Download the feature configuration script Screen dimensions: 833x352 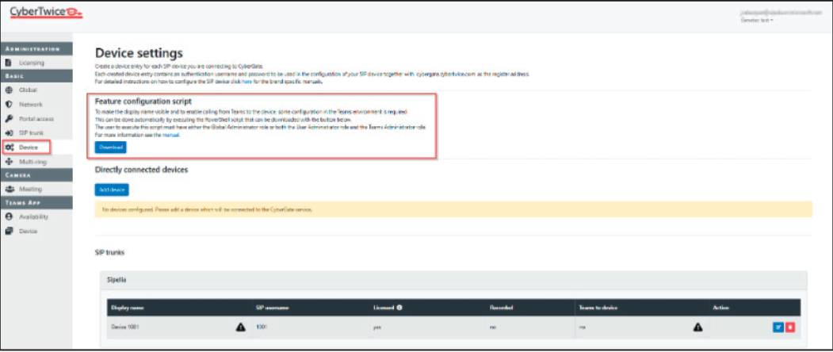click(x=110, y=147)
